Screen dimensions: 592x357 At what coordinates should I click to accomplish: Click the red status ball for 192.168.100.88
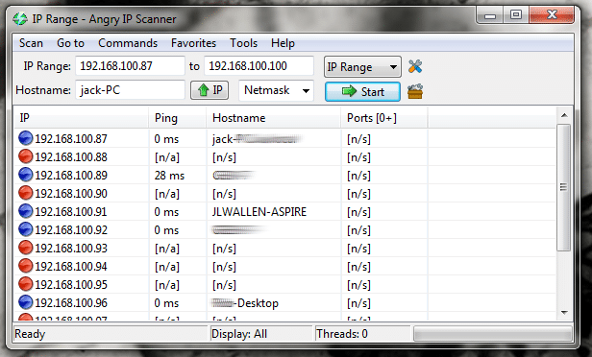26,156
